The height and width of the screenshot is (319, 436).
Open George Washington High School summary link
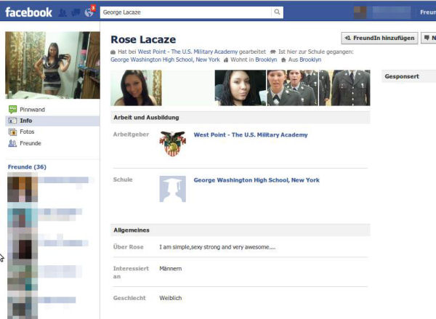tap(165, 60)
